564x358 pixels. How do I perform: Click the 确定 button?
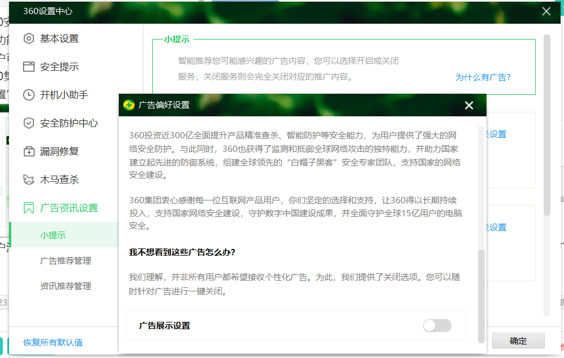(x=518, y=341)
